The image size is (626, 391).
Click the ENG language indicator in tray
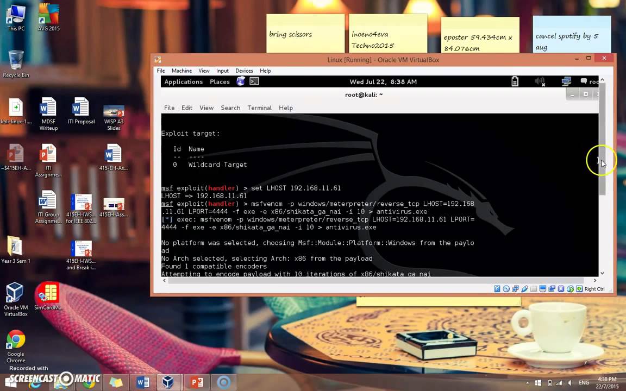click(584, 383)
